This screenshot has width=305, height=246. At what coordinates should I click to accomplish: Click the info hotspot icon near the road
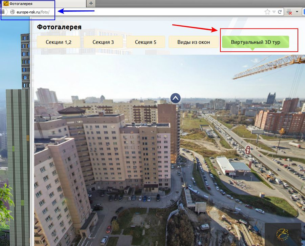pos(247,150)
